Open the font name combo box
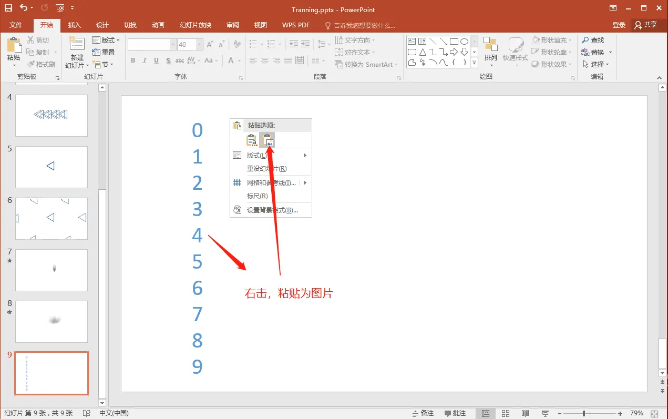Screen dimensions: 668x419 [x=152, y=45]
